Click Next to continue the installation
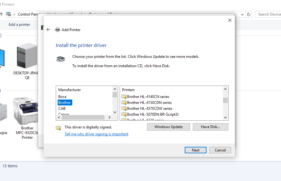 [x=196, y=150]
